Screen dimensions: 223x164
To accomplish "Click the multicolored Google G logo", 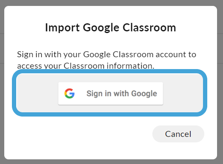I will point(69,94).
